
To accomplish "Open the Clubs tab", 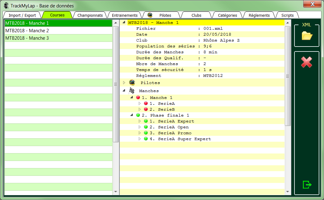I will 196,15.
